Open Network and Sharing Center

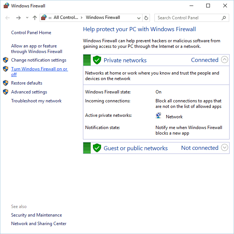tap(39, 224)
